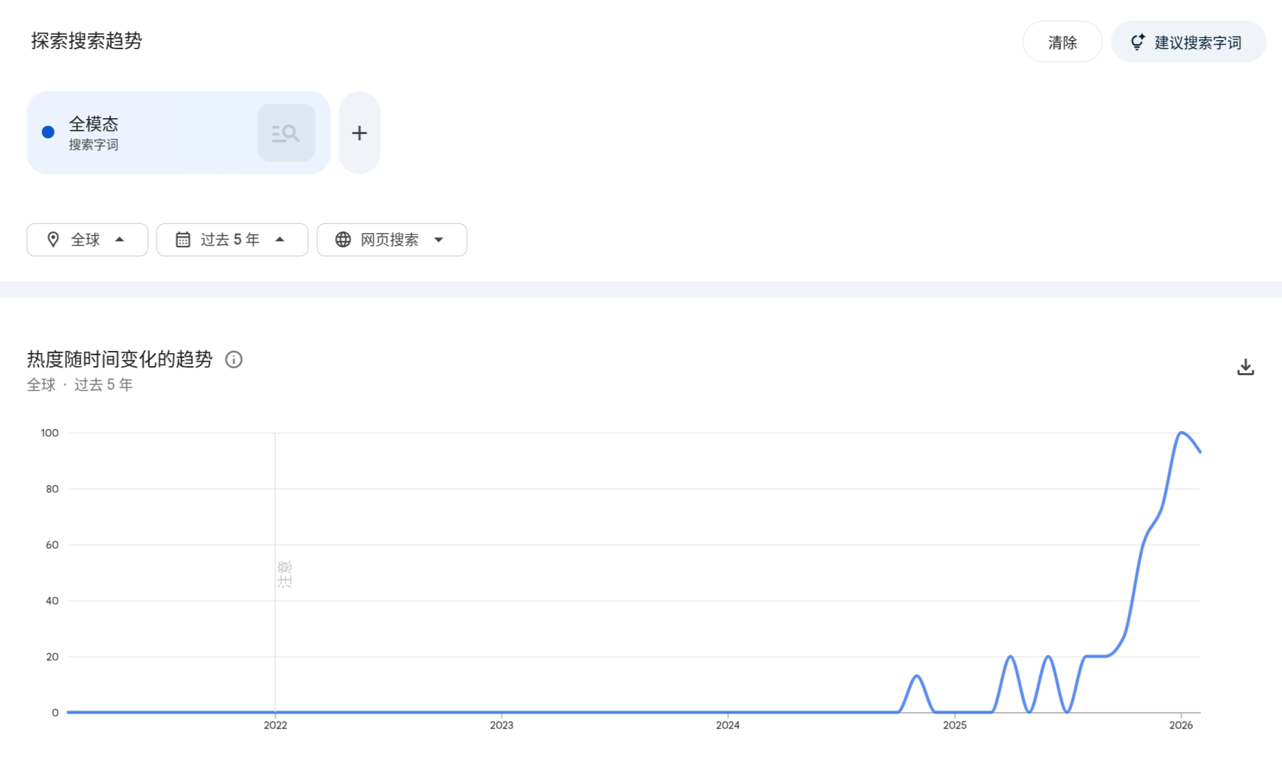1282x766 pixels.
Task: Click the globe icon in 网页搜索 filter
Action: pyautogui.click(x=343, y=240)
